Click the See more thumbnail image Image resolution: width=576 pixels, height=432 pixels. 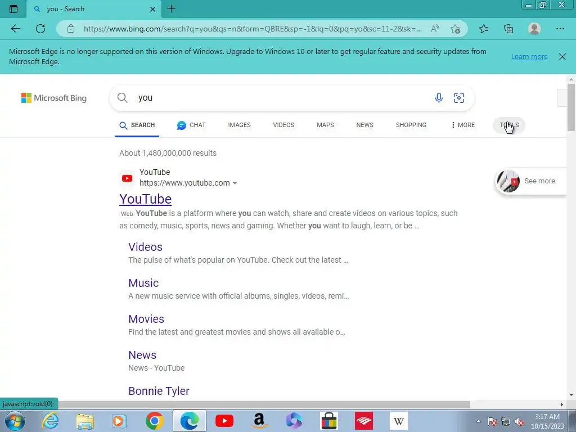508,181
